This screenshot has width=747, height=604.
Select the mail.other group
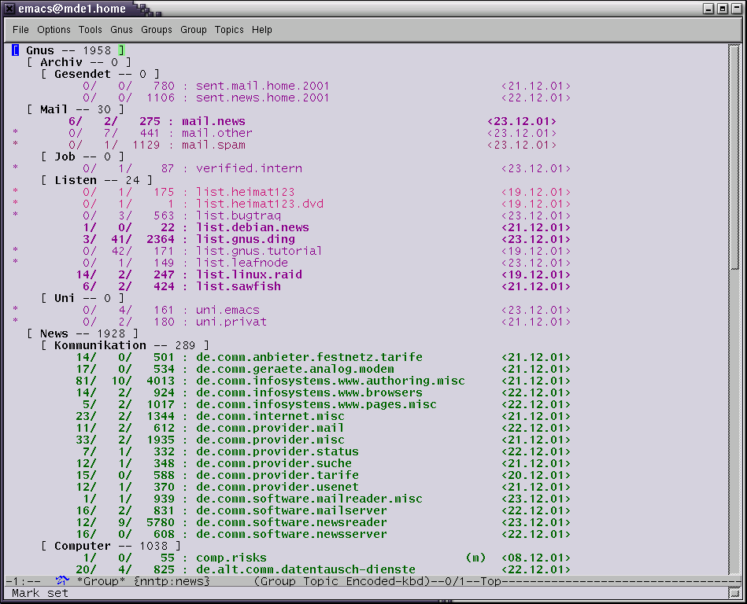pos(216,133)
